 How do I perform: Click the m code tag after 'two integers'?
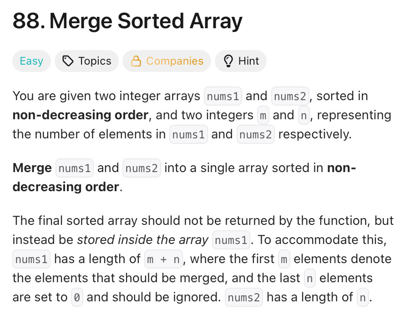click(263, 115)
